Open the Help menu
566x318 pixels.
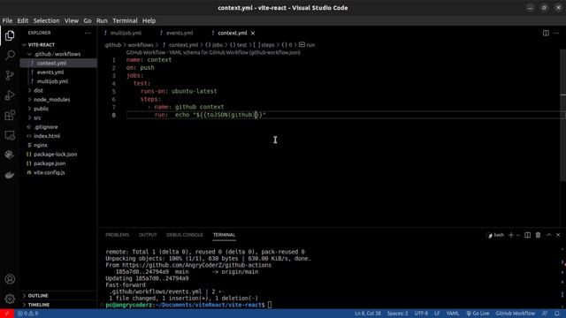point(149,20)
